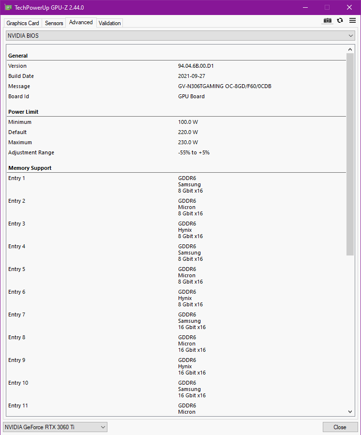361x435 pixels.
Task: Select the Advanced tab
Action: pyautogui.click(x=81, y=22)
